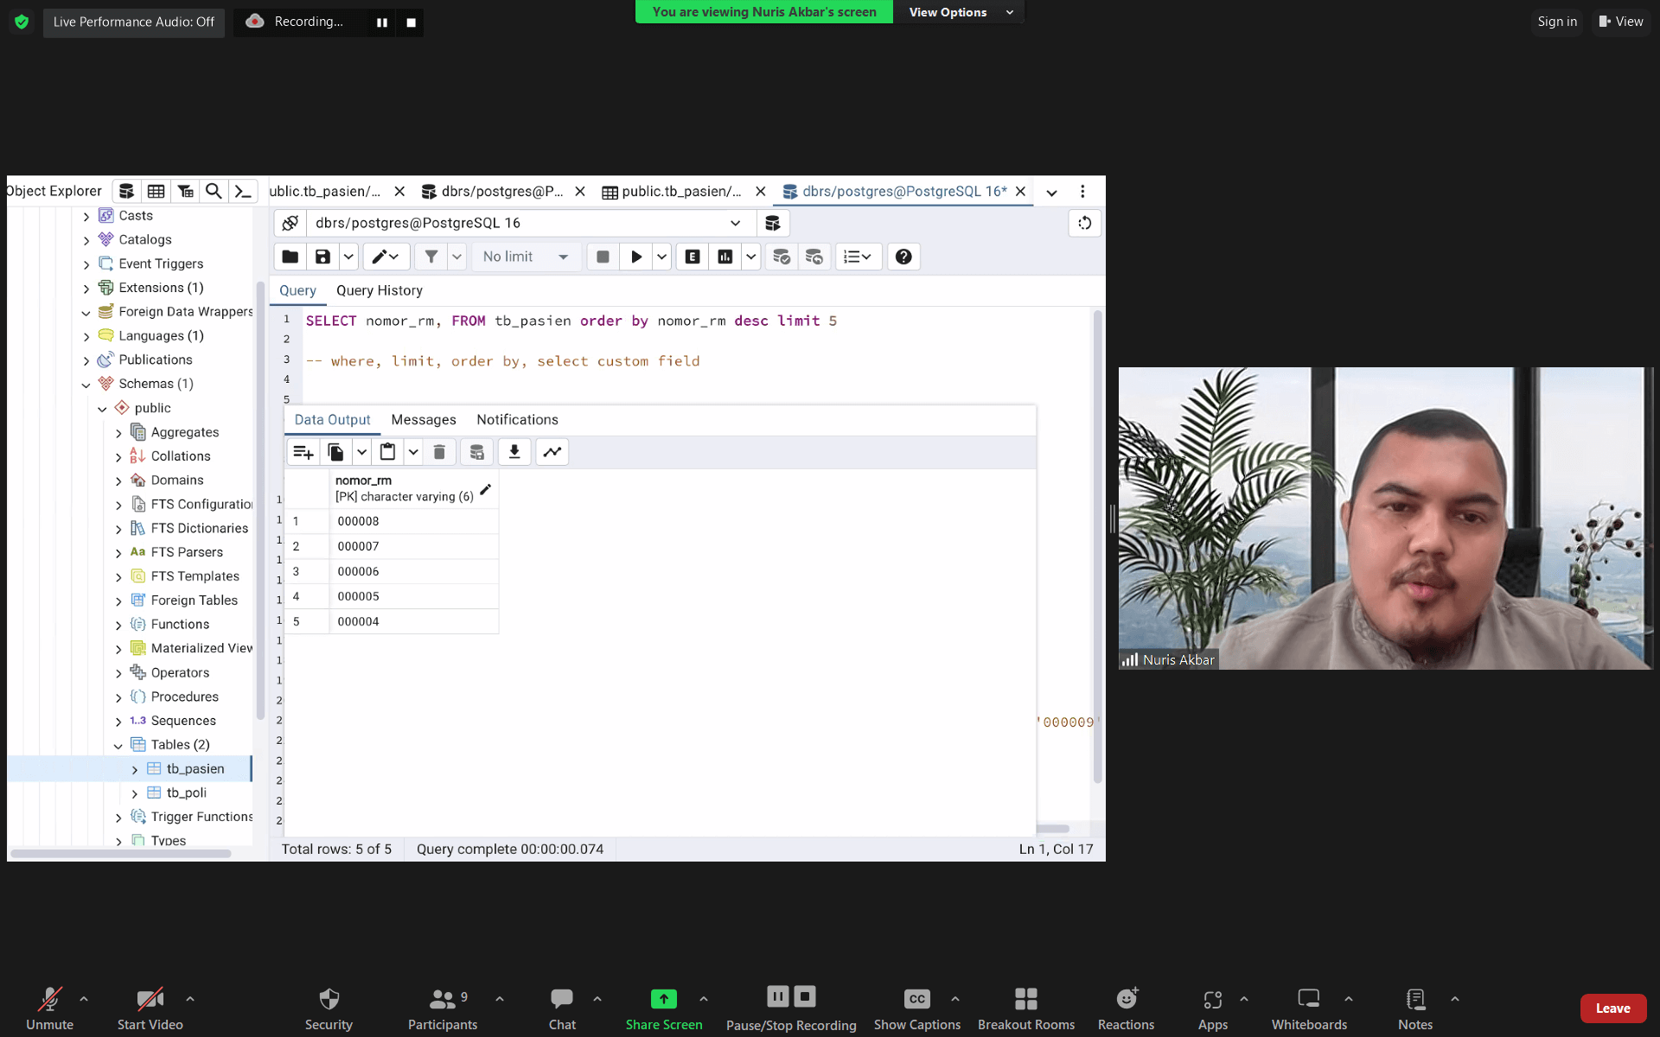The image size is (1660, 1037).
Task: Click the Execute/Run query button
Action: (x=635, y=256)
